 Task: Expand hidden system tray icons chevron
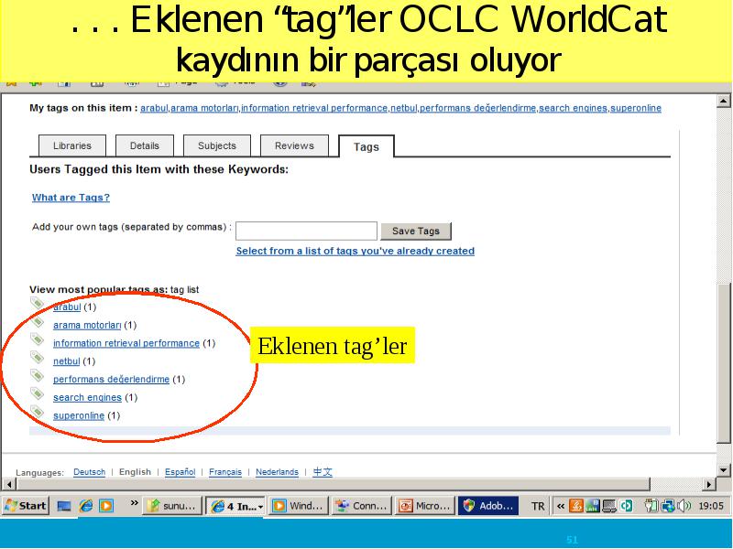tap(560, 506)
